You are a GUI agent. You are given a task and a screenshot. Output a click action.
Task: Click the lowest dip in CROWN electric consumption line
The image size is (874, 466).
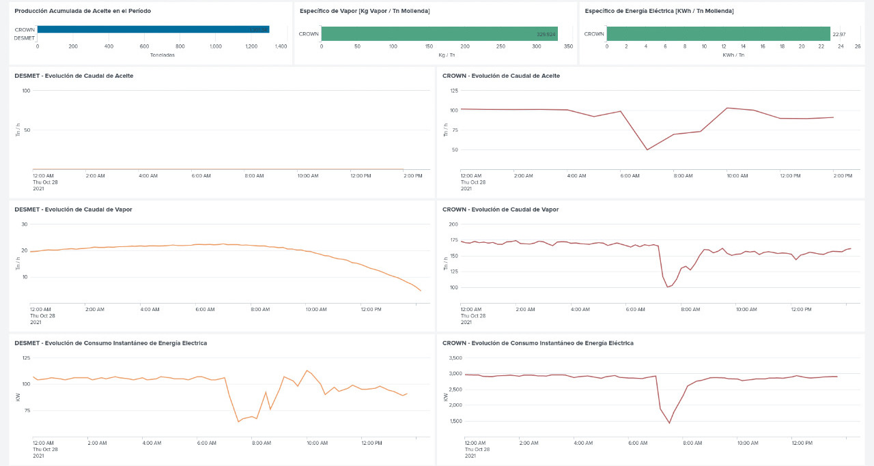coord(669,423)
